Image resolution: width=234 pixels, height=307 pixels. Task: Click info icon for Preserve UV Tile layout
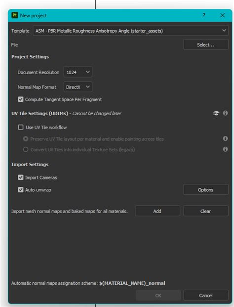pyautogui.click(x=225, y=138)
